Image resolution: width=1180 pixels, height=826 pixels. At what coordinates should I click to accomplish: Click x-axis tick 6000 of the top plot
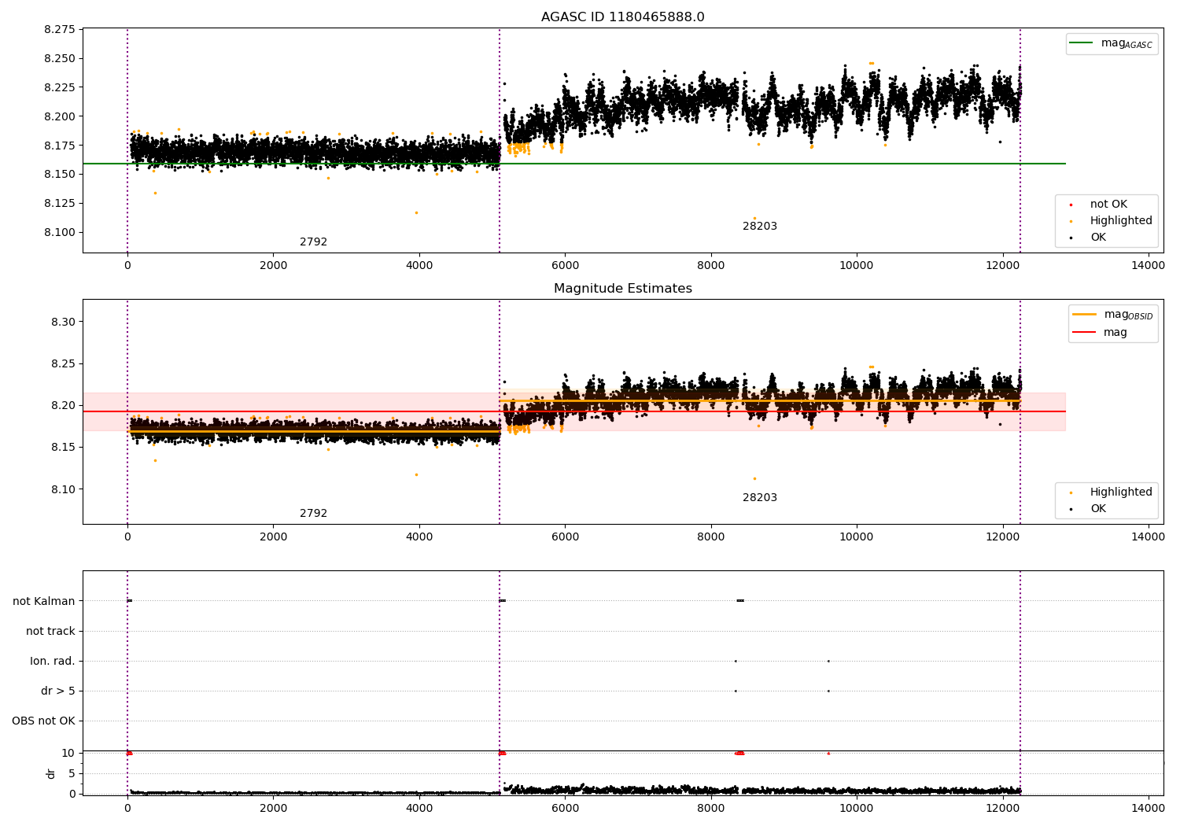tap(565, 266)
